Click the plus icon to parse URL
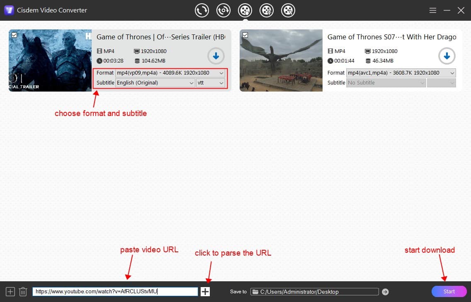471x302 pixels. coord(205,292)
